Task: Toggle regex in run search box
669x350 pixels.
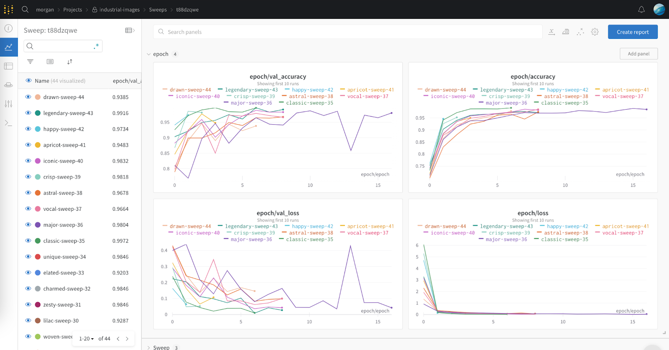Action: click(96, 46)
